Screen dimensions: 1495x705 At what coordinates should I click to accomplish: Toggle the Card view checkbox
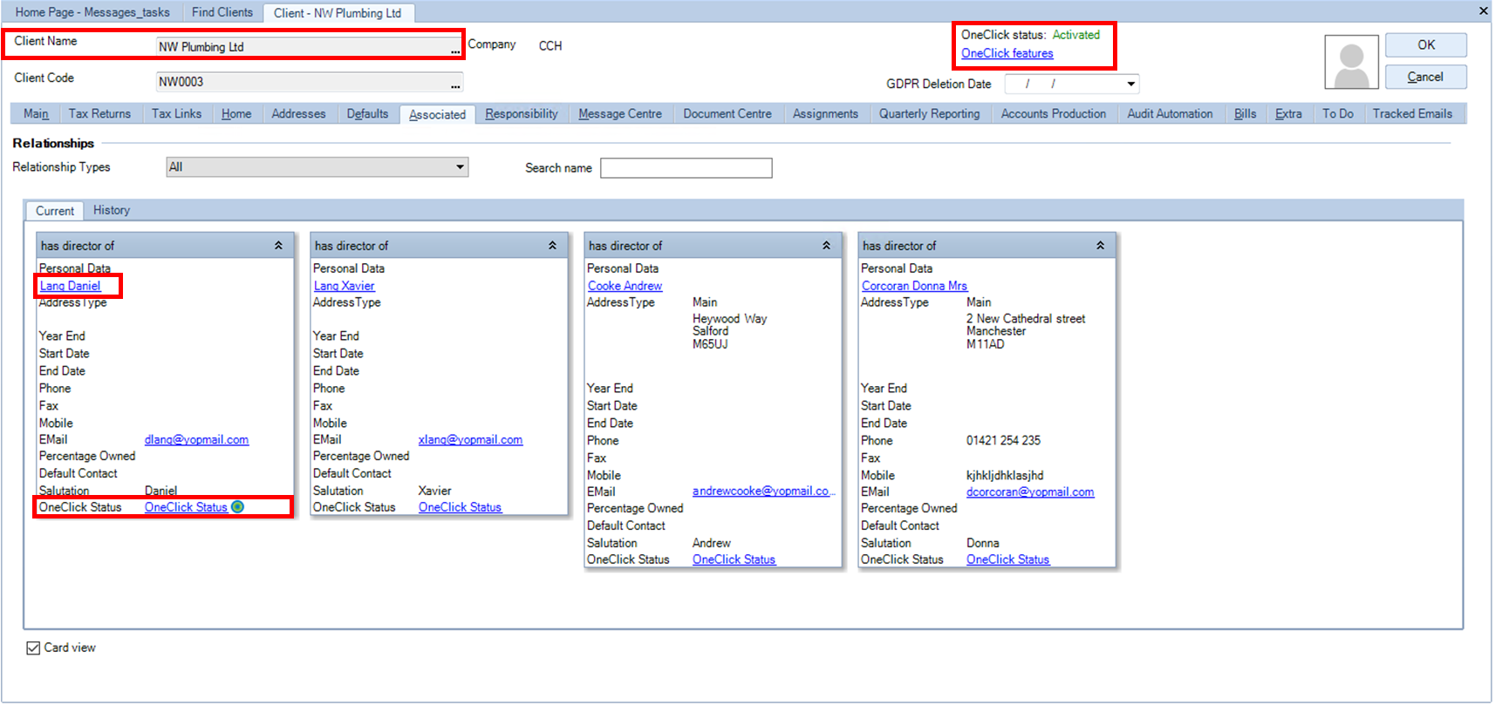[33, 648]
